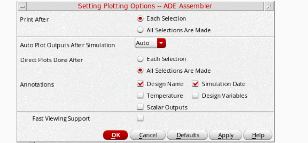The height and width of the screenshot is (143, 308).
Task: Click the red dropdown arrow beside Auto
Action: 161,43
